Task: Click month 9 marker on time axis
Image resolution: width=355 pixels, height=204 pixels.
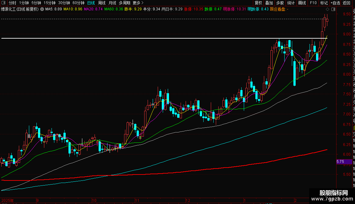Action: pos(37,200)
